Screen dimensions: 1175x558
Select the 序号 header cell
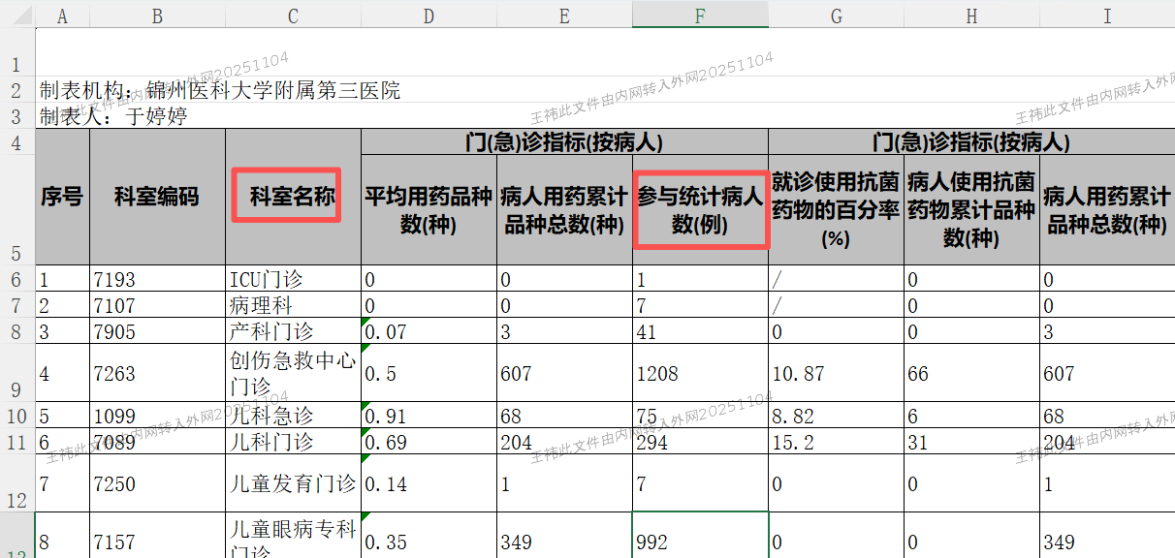pyautogui.click(x=62, y=198)
